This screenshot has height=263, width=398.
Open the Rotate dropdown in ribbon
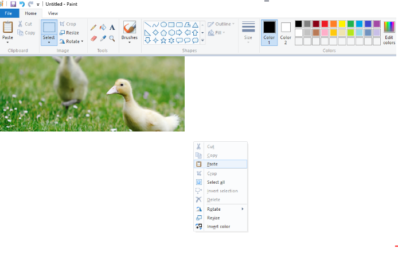pyautogui.click(x=82, y=41)
